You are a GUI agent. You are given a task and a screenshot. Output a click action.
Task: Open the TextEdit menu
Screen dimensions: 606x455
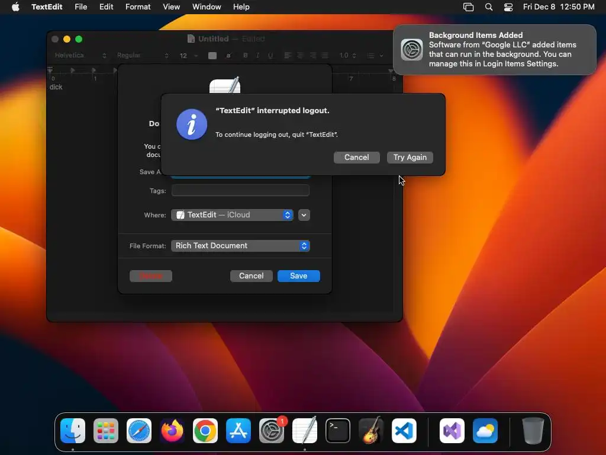click(47, 7)
